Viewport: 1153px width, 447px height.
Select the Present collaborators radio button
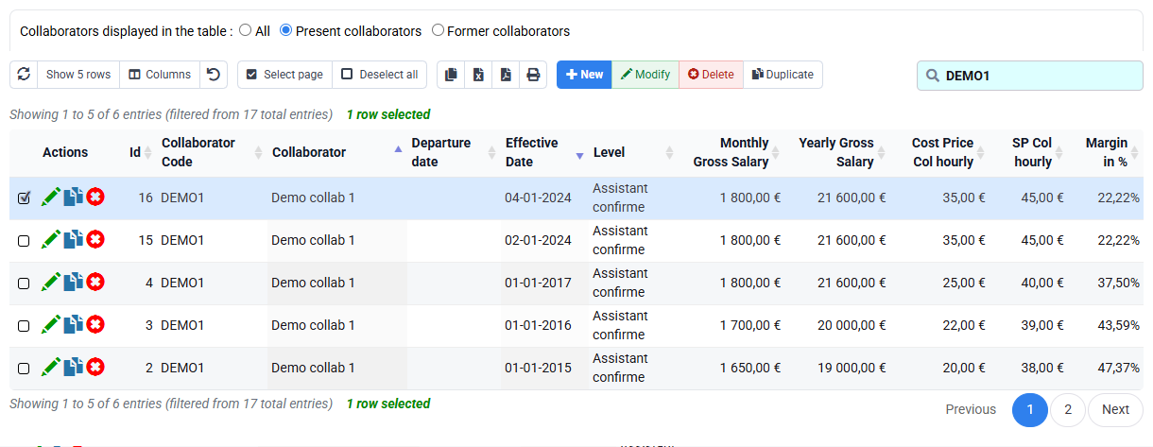pyautogui.click(x=286, y=30)
